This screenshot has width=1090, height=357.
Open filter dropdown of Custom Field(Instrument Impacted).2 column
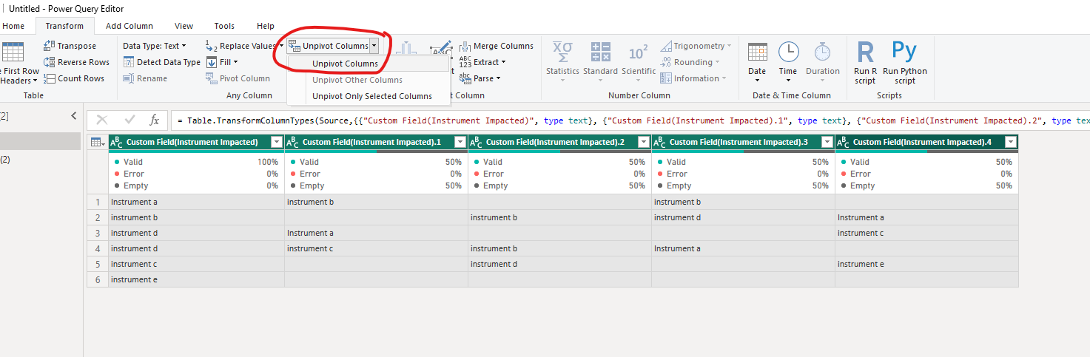tap(644, 142)
